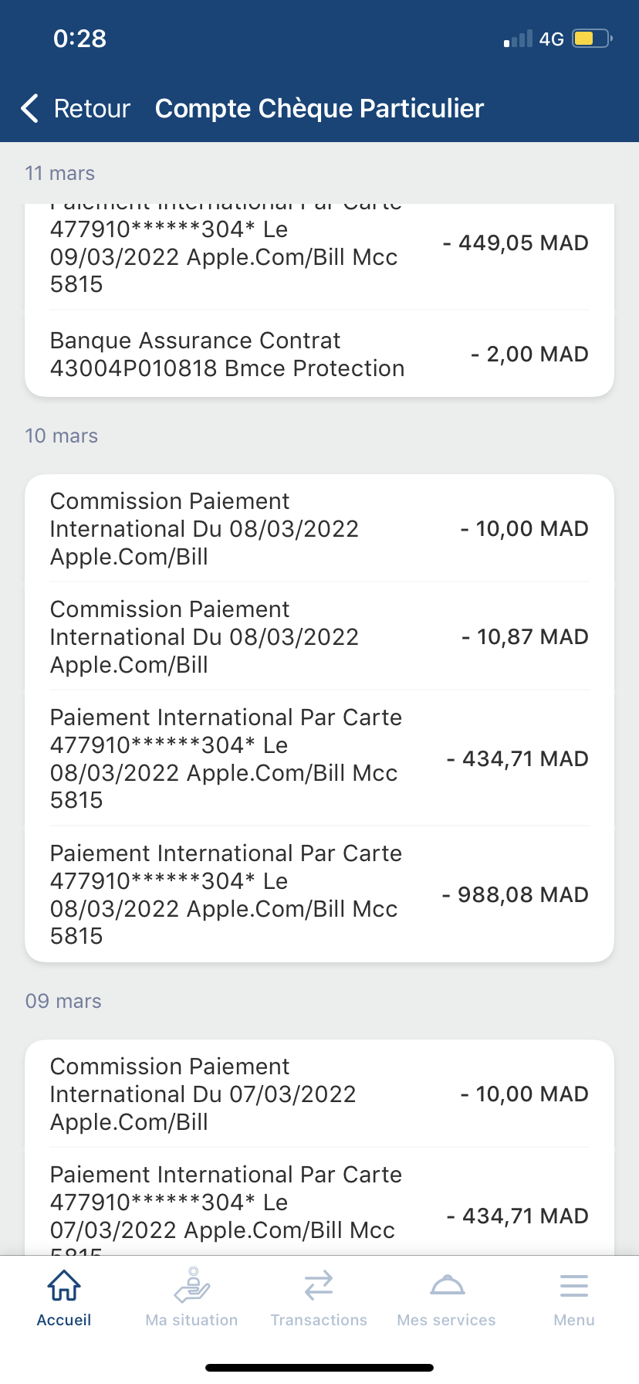
Task: Tap the hamburger Menu icon
Action: point(574,1286)
